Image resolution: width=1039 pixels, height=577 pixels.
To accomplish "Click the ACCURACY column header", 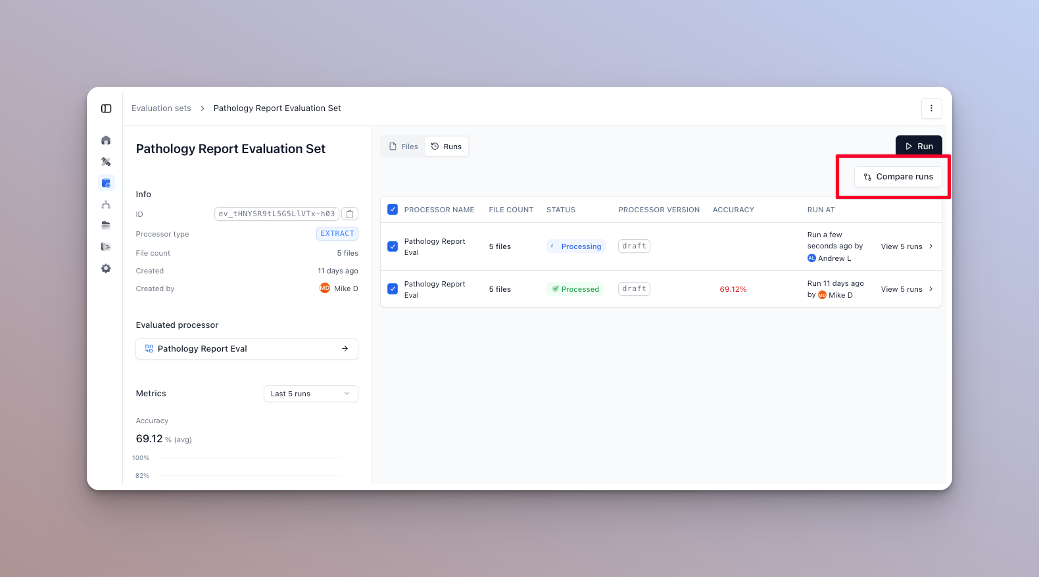I will click(733, 210).
